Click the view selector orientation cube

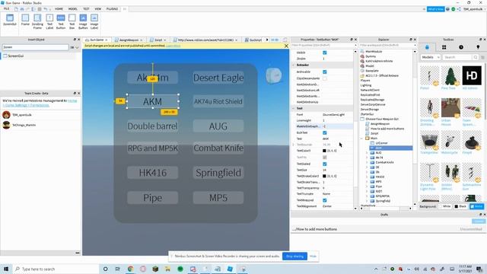tap(274, 75)
